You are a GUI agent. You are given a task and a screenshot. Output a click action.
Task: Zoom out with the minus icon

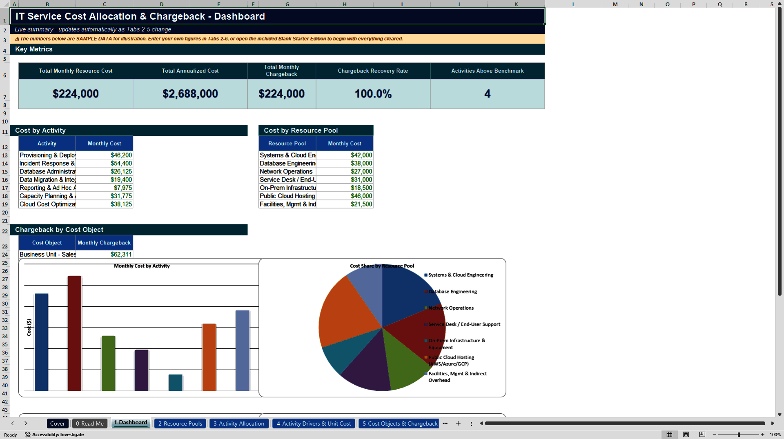pos(715,435)
